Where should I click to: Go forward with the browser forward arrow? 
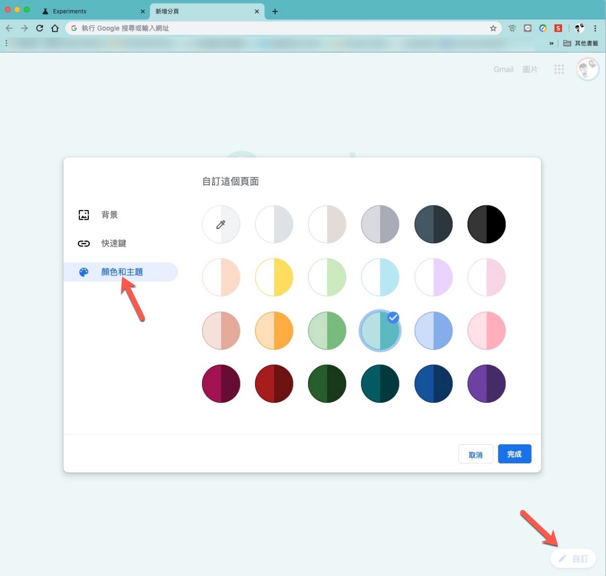24,28
